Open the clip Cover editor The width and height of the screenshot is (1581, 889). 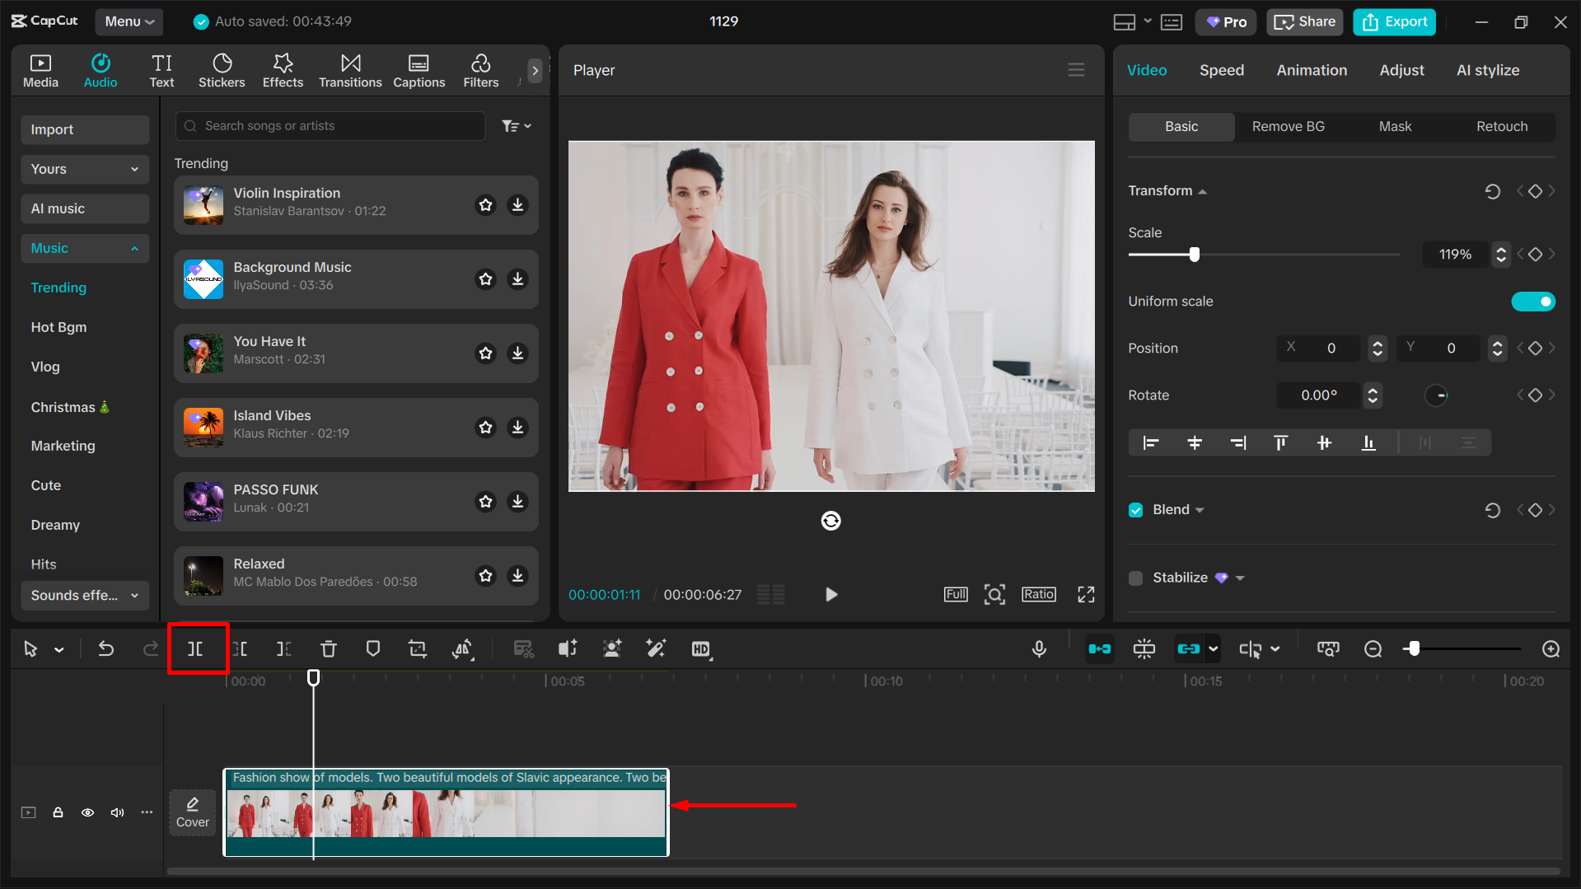192,812
